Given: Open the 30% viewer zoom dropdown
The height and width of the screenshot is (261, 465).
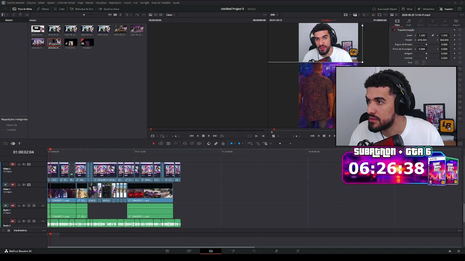Looking at the screenshot, I should pyautogui.click(x=274, y=15).
